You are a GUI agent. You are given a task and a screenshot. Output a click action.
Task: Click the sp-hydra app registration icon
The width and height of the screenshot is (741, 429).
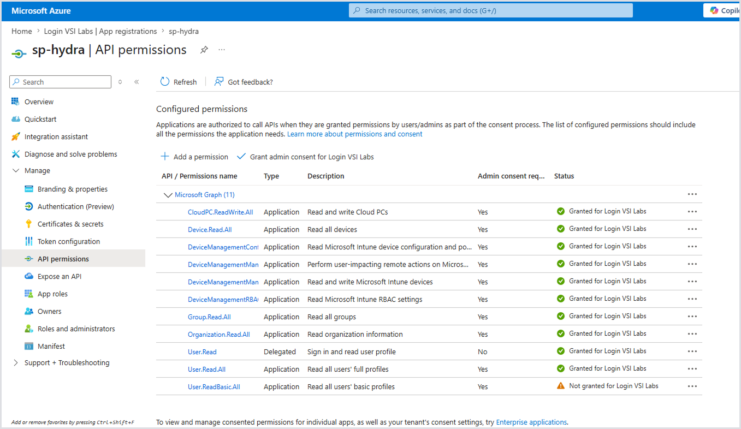tap(19, 53)
